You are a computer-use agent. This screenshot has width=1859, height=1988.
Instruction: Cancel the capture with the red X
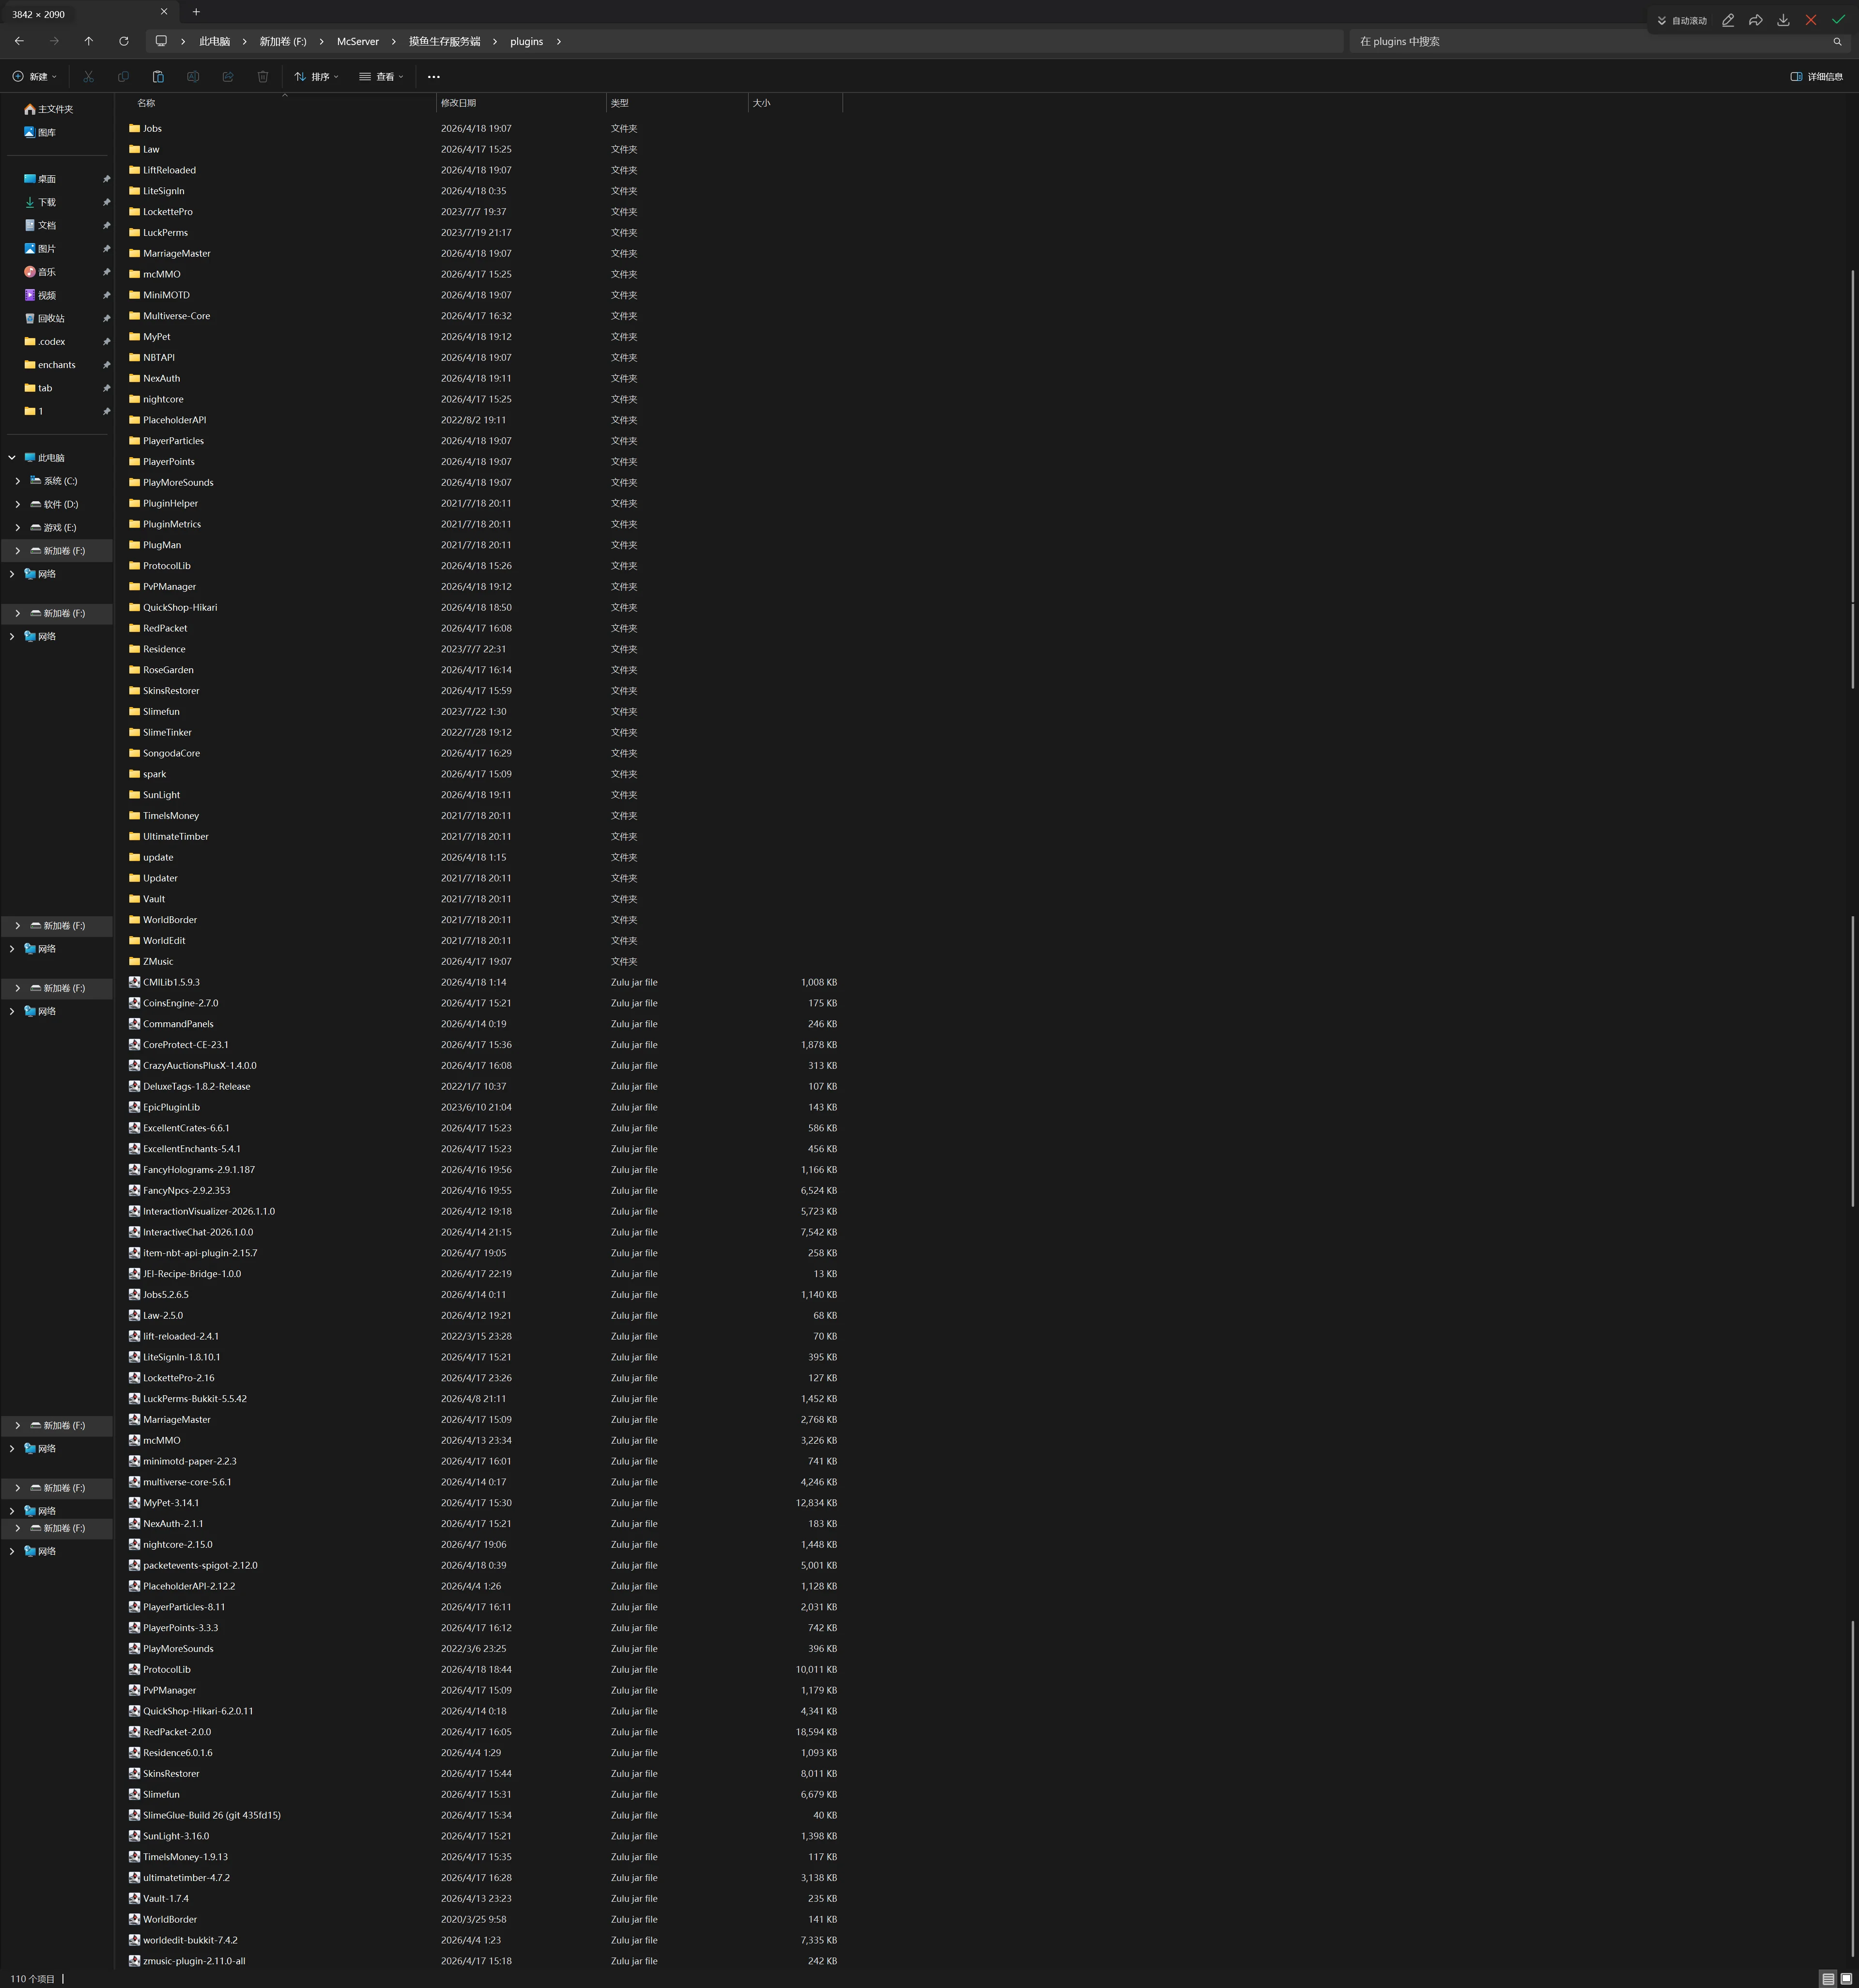pyautogui.click(x=1811, y=20)
